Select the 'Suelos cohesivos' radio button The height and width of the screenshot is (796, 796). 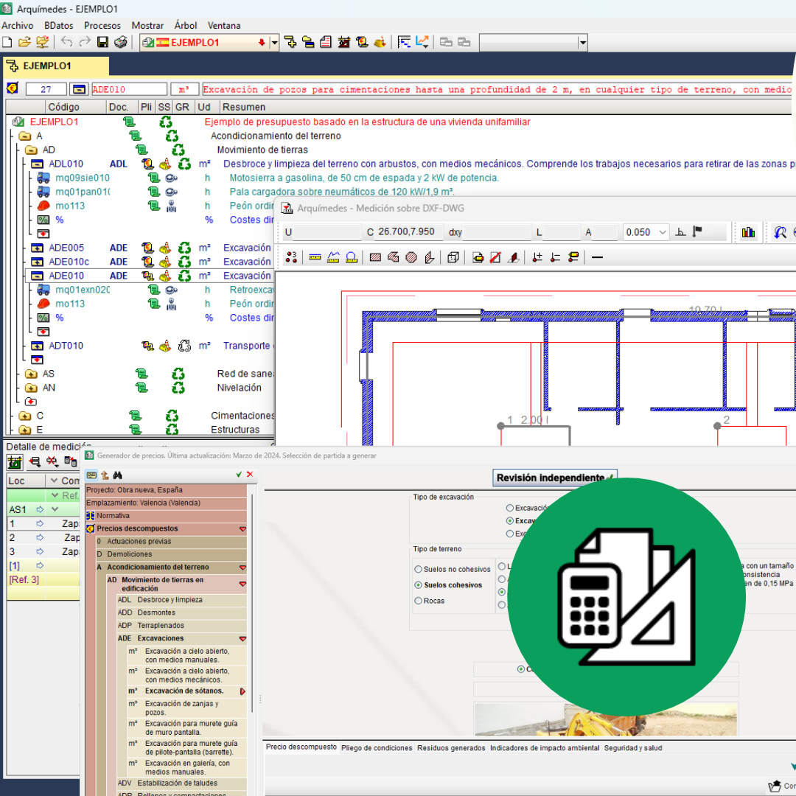(x=419, y=585)
